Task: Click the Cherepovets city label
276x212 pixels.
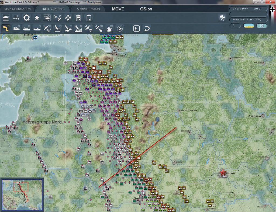Action: click(x=238, y=58)
